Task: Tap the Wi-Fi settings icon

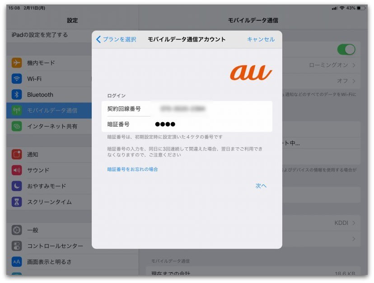Action: pyautogui.click(x=17, y=79)
